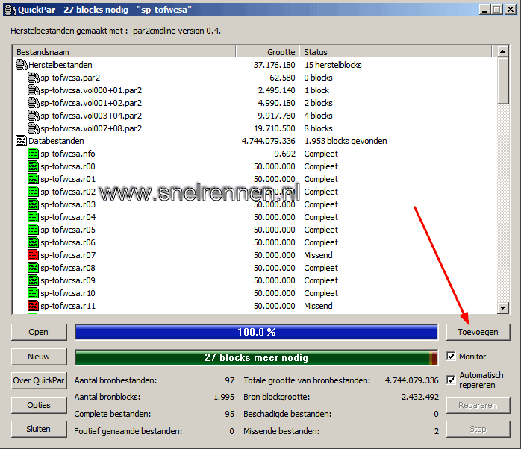This screenshot has height=449, width=521.
Task: Click green icon of sp-tofwcsa.r08
Action: coord(34,268)
